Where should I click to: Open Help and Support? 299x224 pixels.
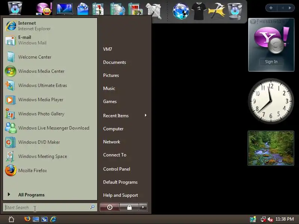pyautogui.click(x=120, y=195)
